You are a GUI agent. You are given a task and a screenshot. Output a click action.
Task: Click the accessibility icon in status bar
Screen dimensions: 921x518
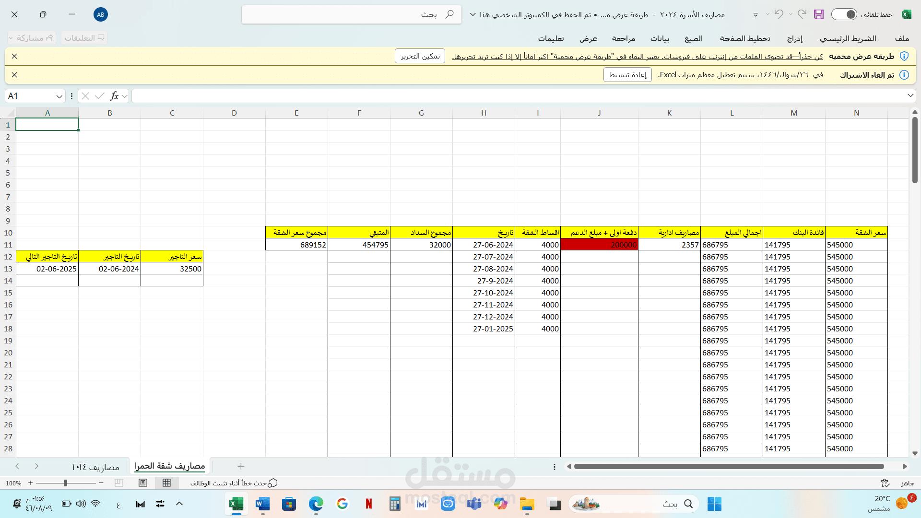click(x=885, y=483)
